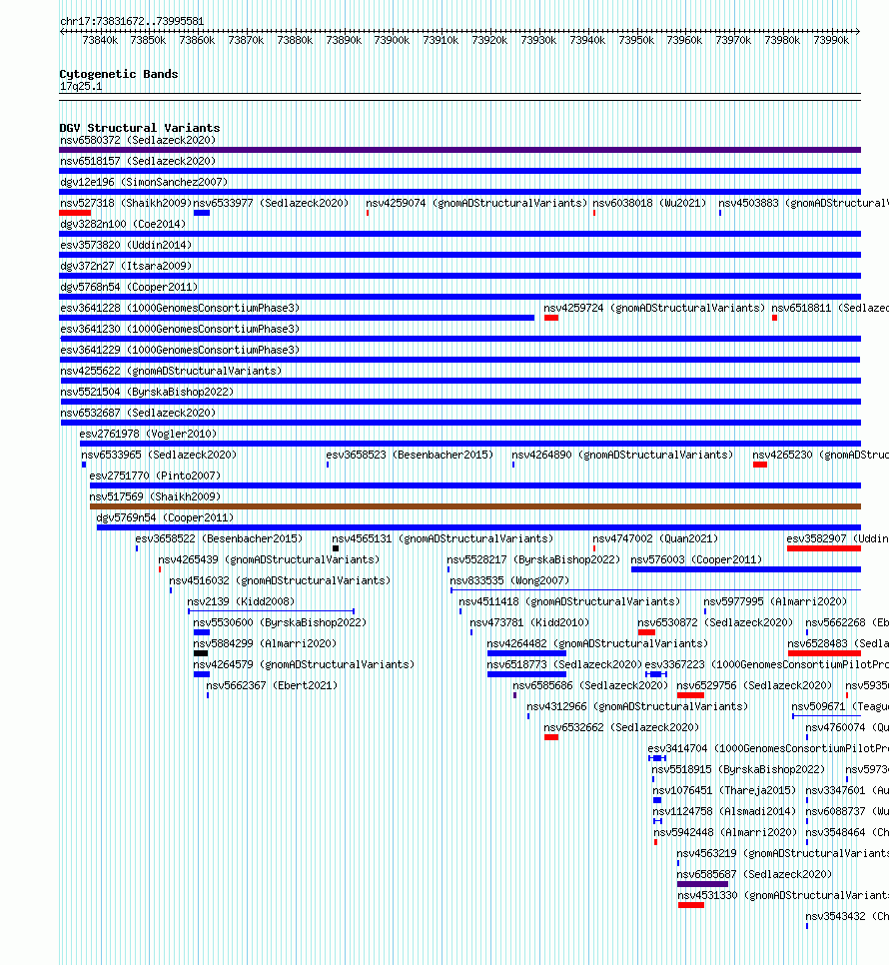Click the dgv3282n100 (Coe2014) label

(123, 224)
